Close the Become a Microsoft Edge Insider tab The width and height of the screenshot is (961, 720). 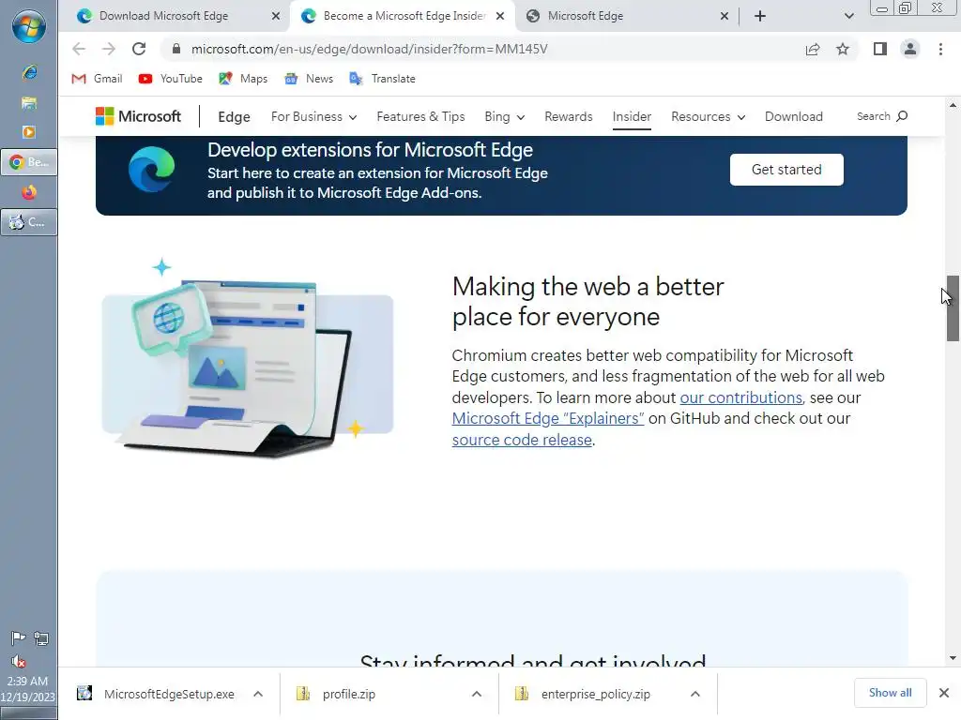(x=500, y=16)
